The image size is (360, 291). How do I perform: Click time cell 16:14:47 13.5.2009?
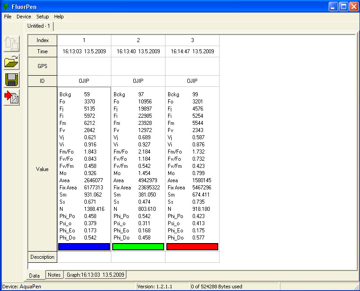192,51
